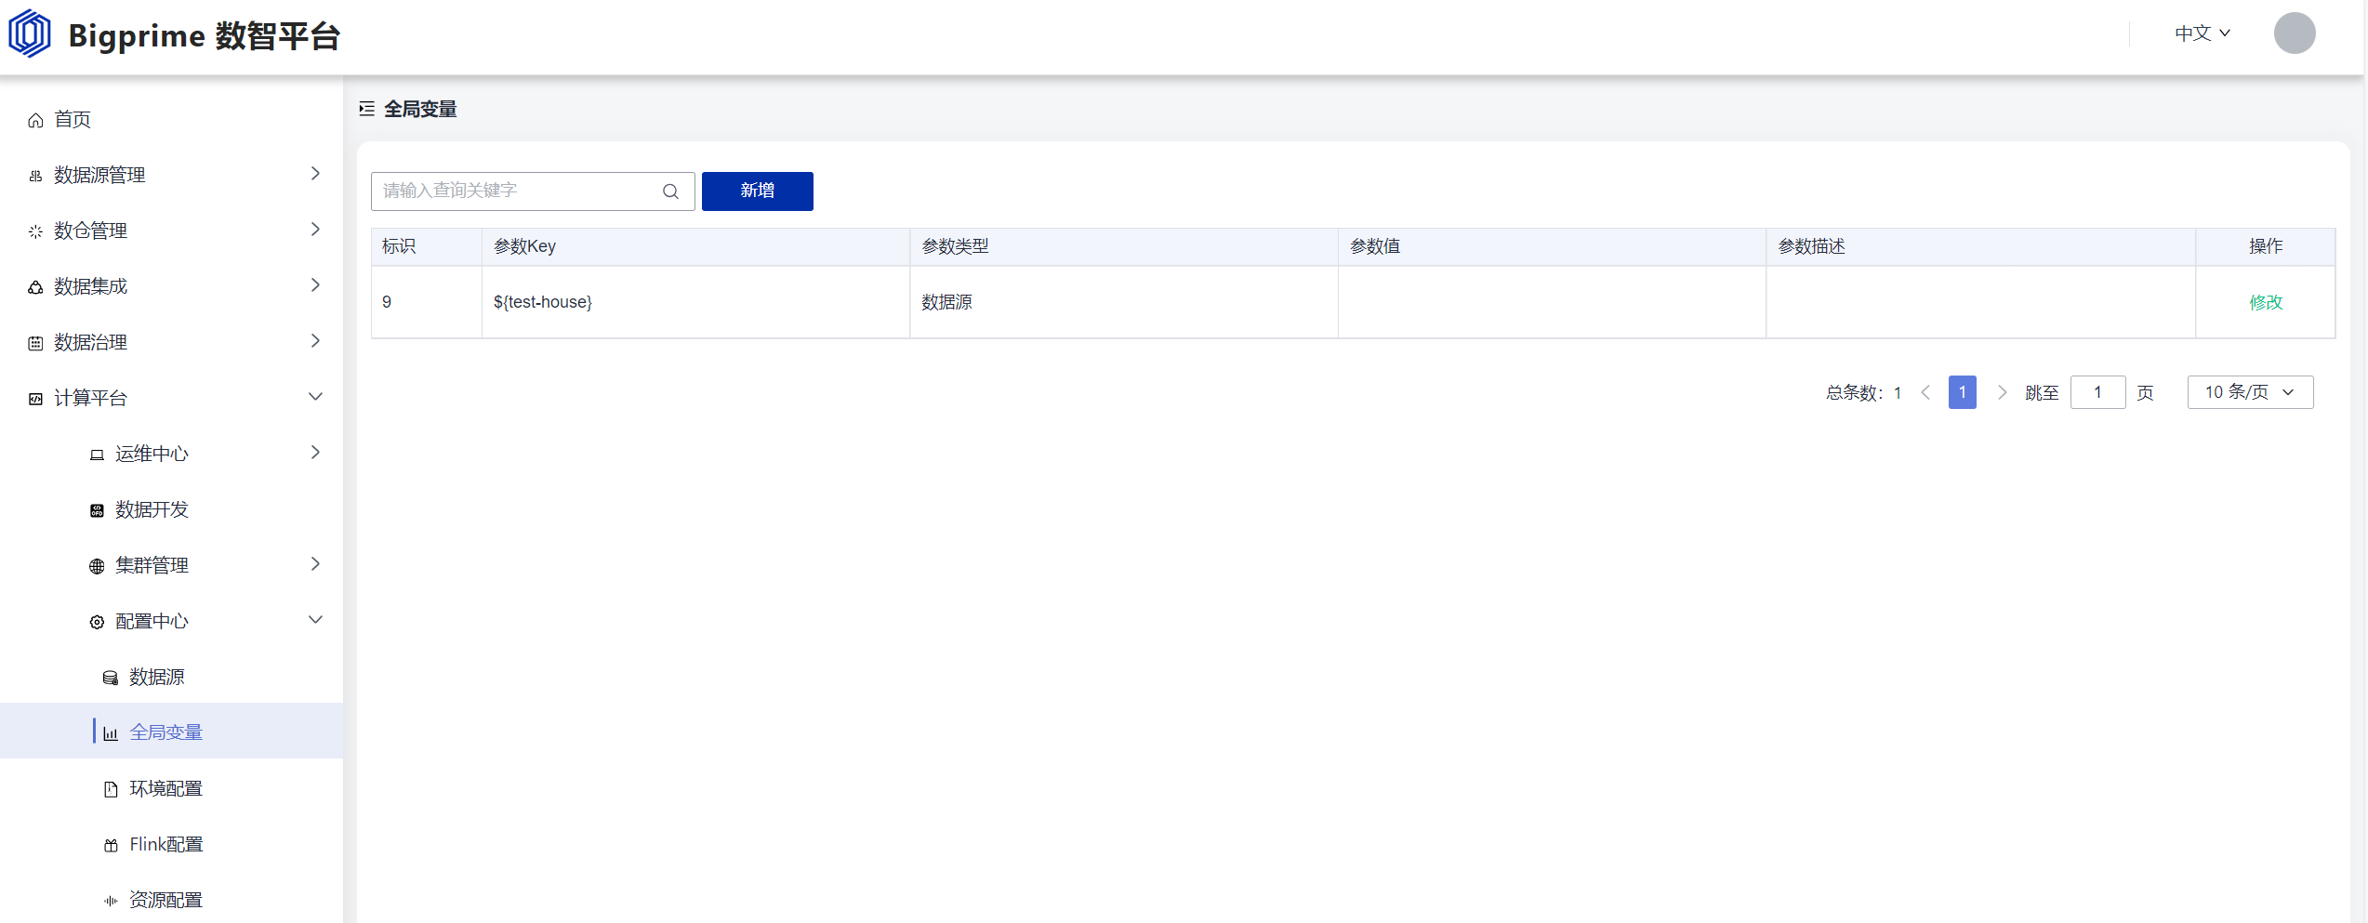Focus the 跳至 page number input
The image size is (2368, 923).
click(2097, 392)
